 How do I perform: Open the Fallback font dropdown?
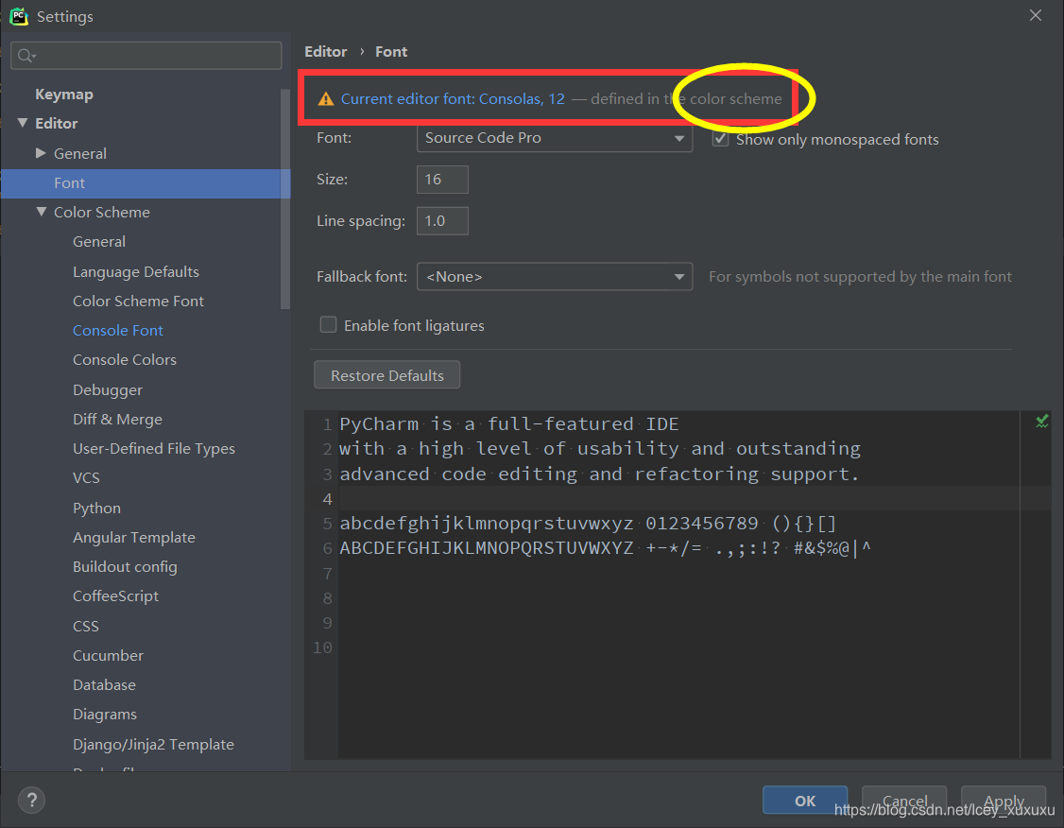[x=555, y=276]
